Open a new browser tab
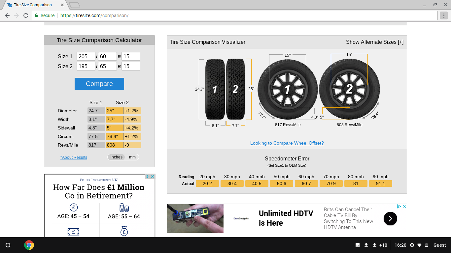The image size is (451, 253). tap(74, 5)
